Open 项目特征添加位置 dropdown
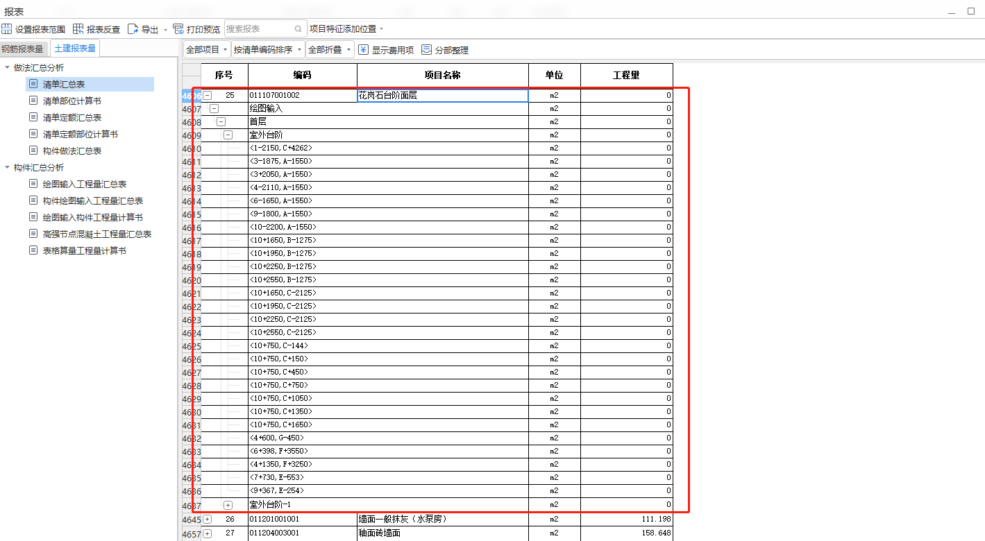This screenshot has width=985, height=541. (x=346, y=29)
